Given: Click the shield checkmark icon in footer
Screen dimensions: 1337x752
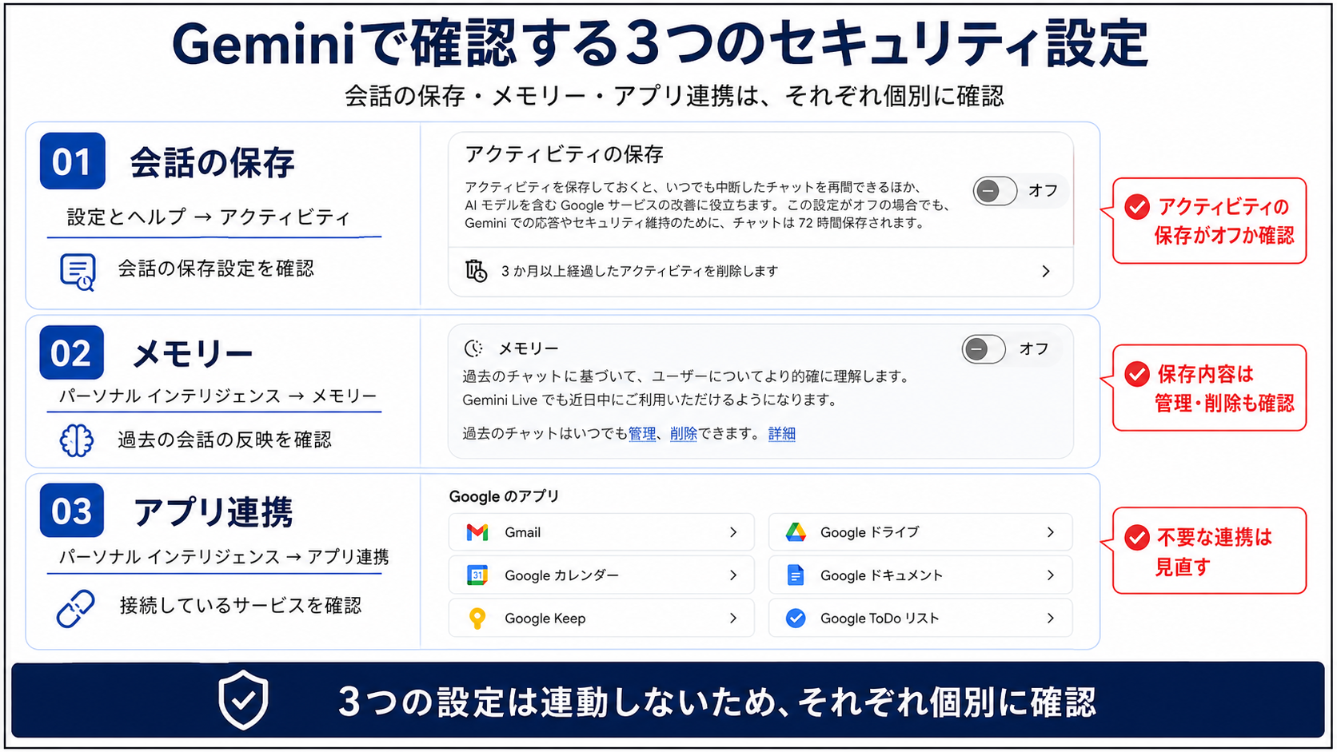Looking at the screenshot, I should click(x=244, y=700).
